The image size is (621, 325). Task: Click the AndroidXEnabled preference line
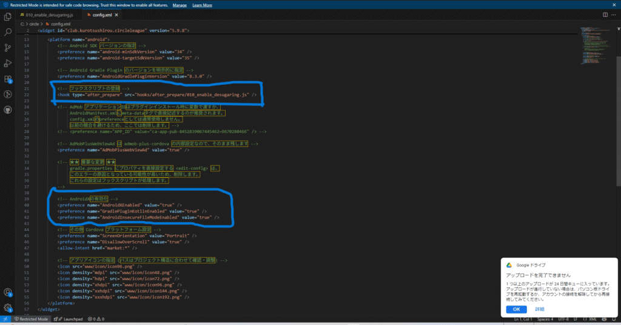tap(119, 205)
